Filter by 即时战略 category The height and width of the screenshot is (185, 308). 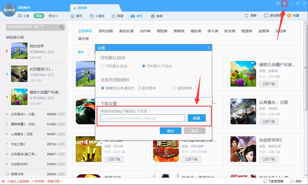point(106,31)
